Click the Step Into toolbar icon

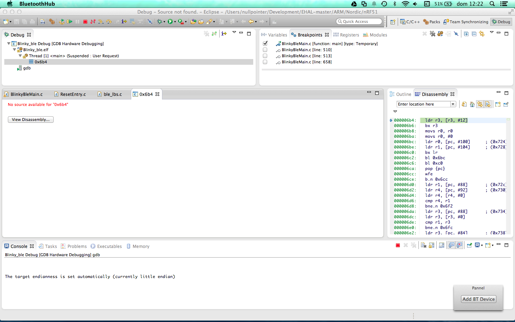(x=100, y=21)
